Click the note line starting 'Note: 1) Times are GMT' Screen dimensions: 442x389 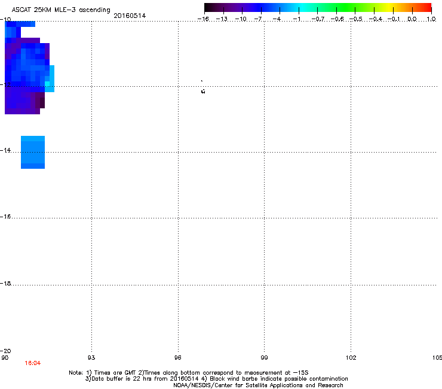189,373
